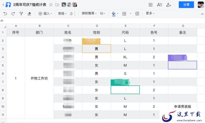Expand fill color dropdown arrow
205x123 pixels.
coord(118,14)
